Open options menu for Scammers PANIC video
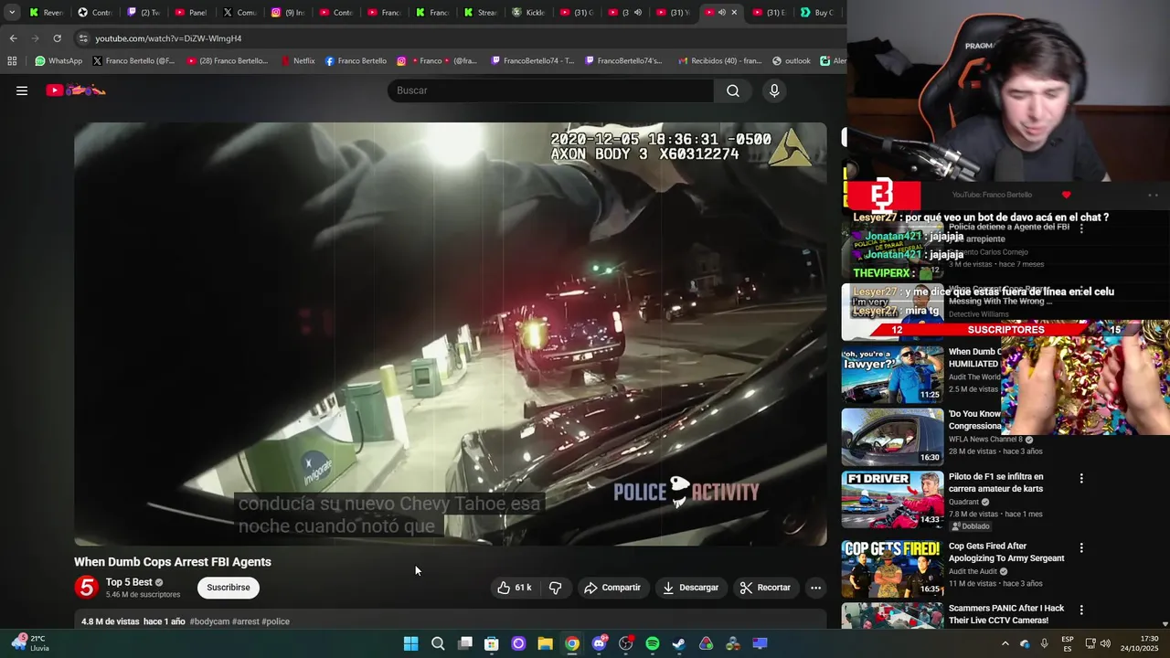The width and height of the screenshot is (1170, 658). coord(1081,610)
